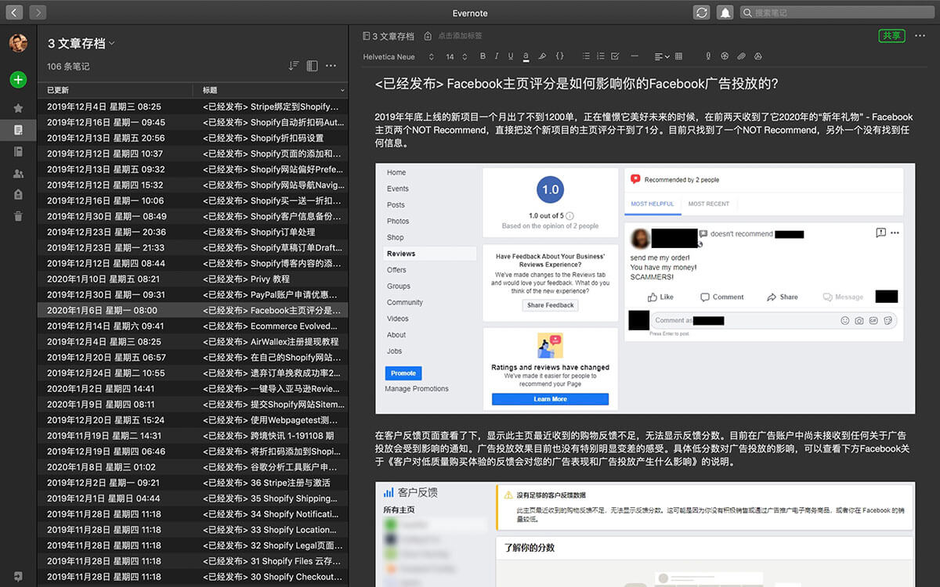This screenshot has width=940, height=587.
Task: Click the reminder icon beside notebook name
Action: tap(427, 36)
